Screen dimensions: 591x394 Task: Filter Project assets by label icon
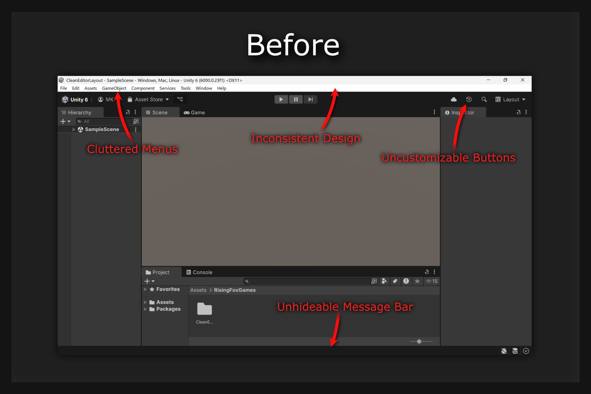point(395,281)
